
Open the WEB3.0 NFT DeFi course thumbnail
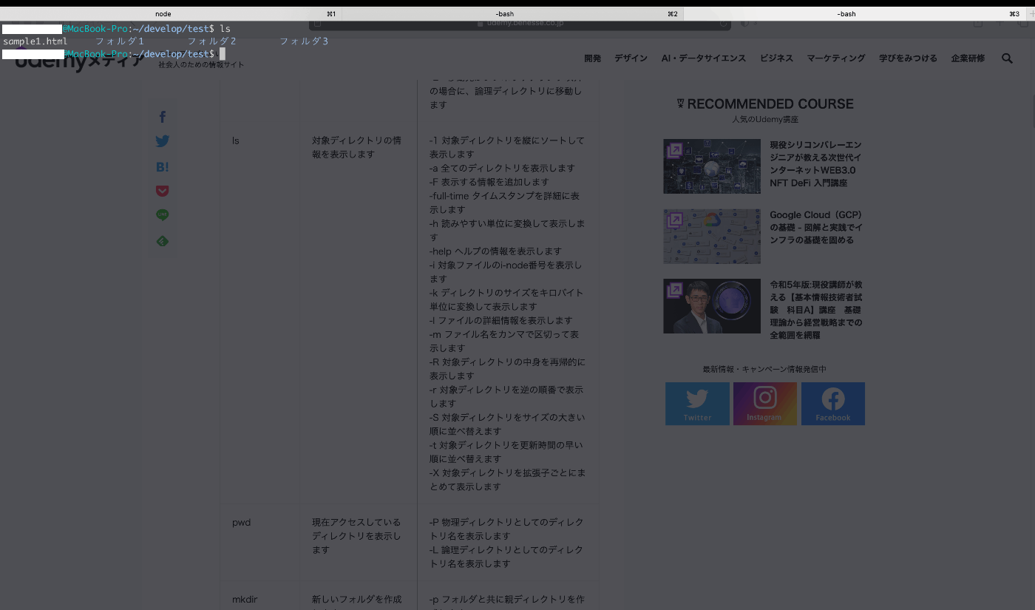click(x=712, y=166)
